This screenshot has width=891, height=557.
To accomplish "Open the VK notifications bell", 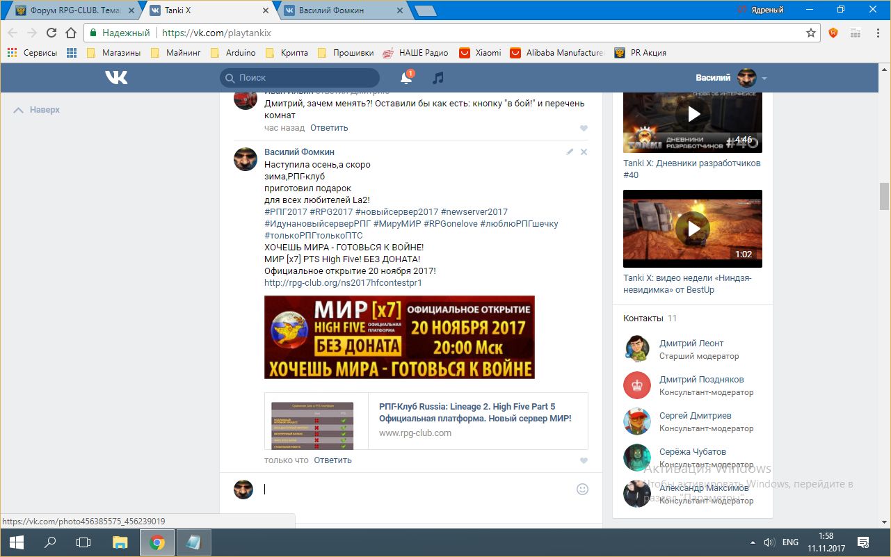I will pyautogui.click(x=406, y=78).
